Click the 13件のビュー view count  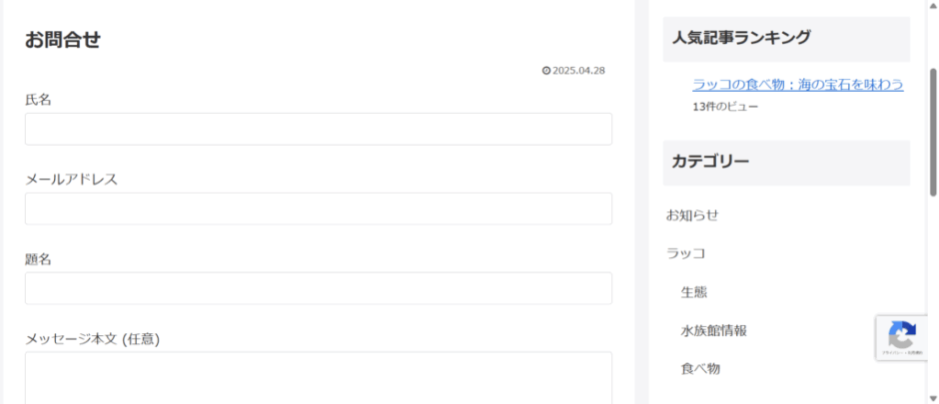tap(725, 107)
